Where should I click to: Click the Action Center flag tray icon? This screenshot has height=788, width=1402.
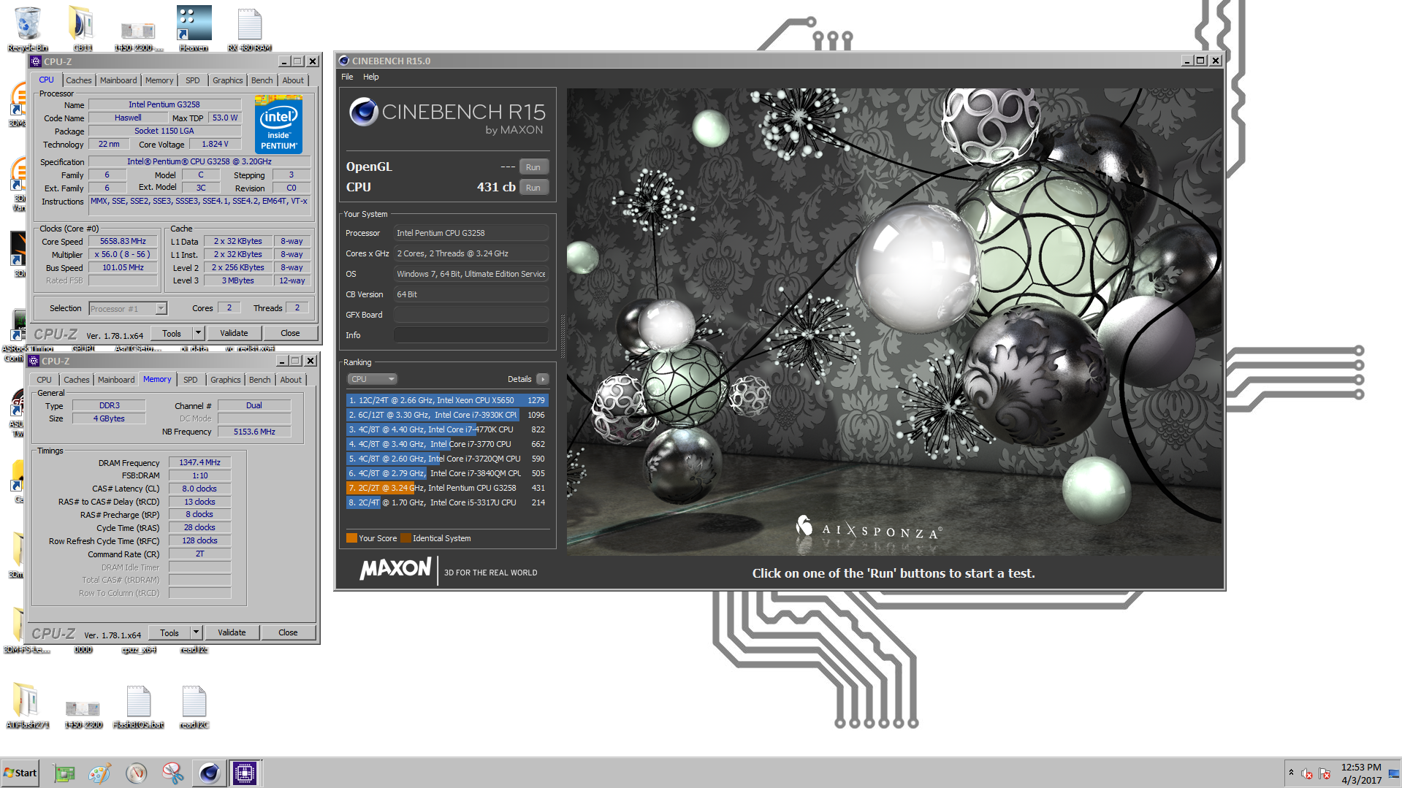click(1324, 773)
